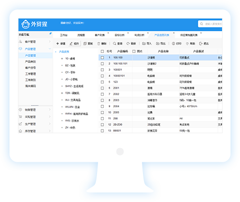Close the 产品信息列表 tab with its x
The width and height of the screenshot is (240, 202).
pos(174,33)
